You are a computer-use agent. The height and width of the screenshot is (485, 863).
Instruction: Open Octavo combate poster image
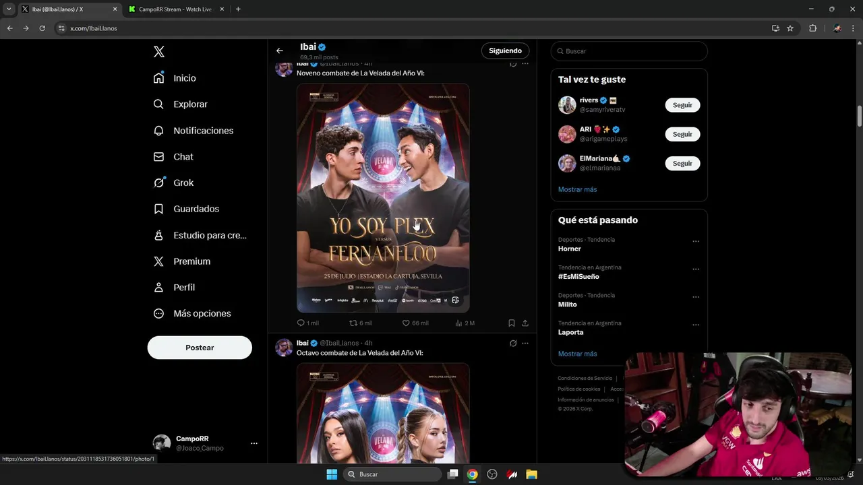click(x=383, y=413)
